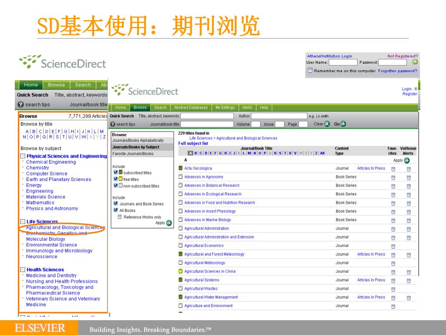The width and height of the screenshot is (446, 335).
Task: Click the green icon beside Acta Oecologica
Action: coord(180,168)
